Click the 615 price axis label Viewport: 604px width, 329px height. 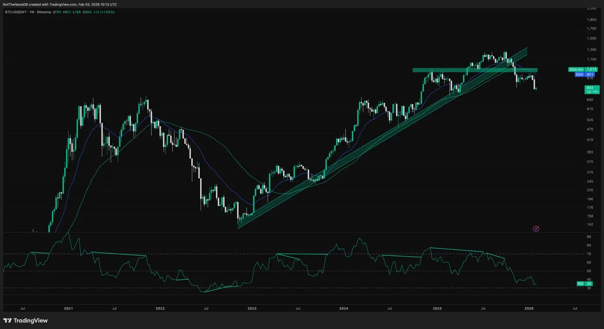click(x=590, y=109)
